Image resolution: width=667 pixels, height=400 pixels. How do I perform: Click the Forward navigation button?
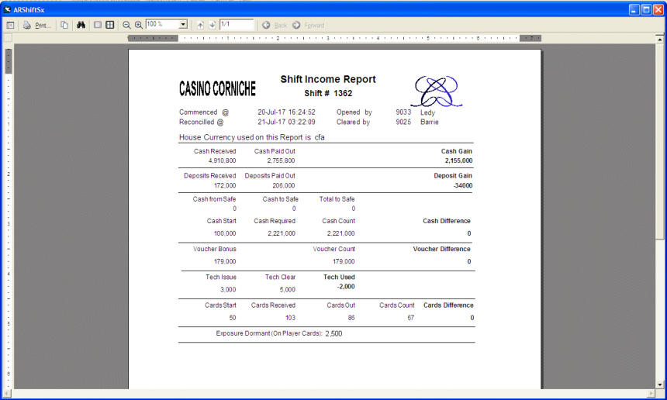click(x=309, y=25)
